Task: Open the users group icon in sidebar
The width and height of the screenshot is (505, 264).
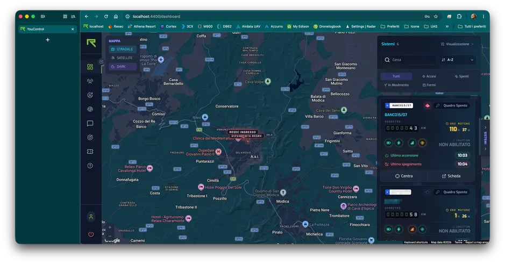Action: coord(90,81)
